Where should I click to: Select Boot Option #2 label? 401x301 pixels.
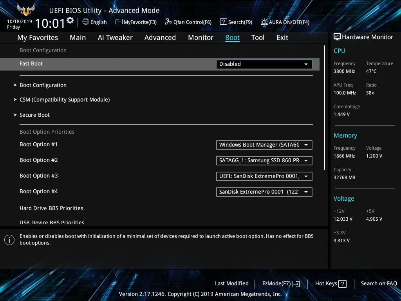tap(39, 160)
